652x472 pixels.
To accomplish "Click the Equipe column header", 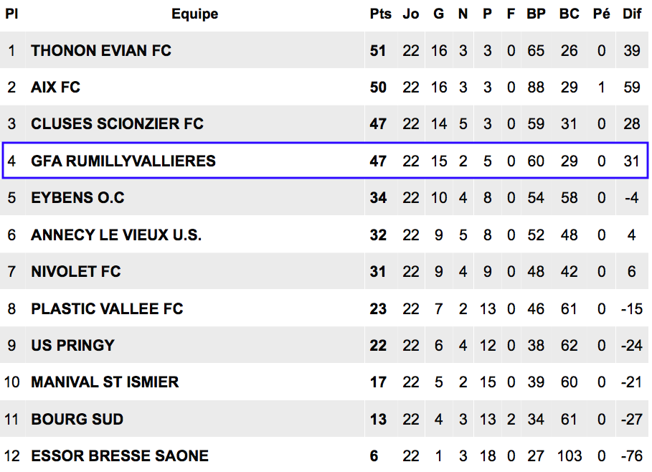I will 195,14.
